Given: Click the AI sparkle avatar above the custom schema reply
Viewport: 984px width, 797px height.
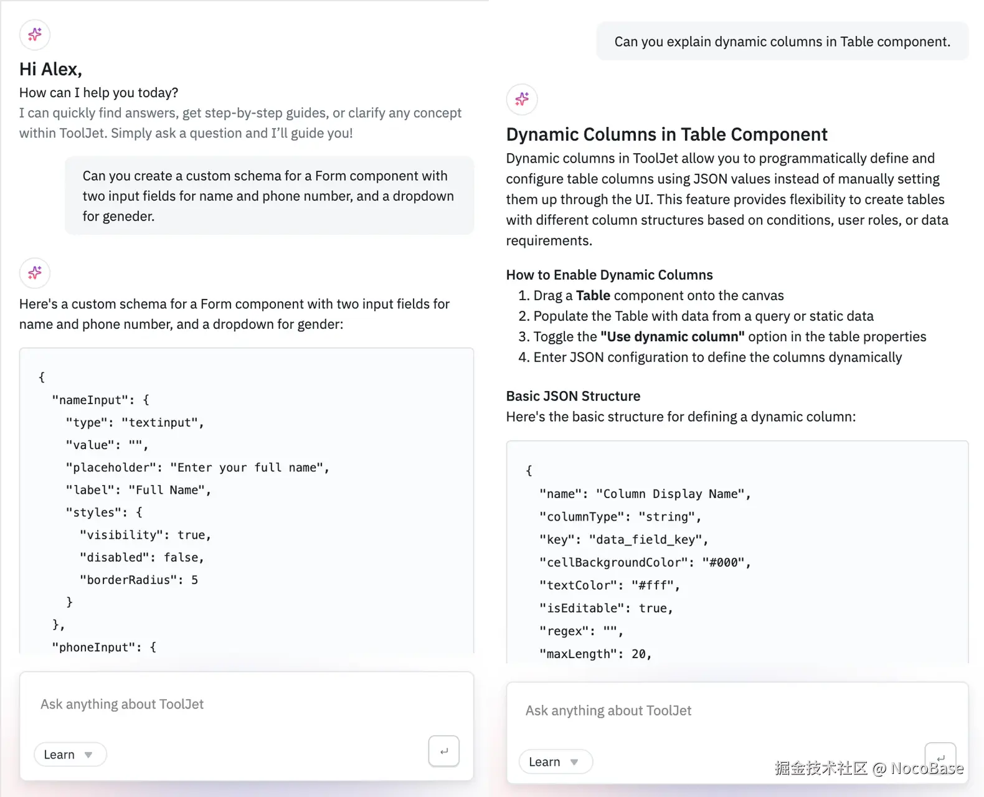Looking at the screenshot, I should 35,273.
